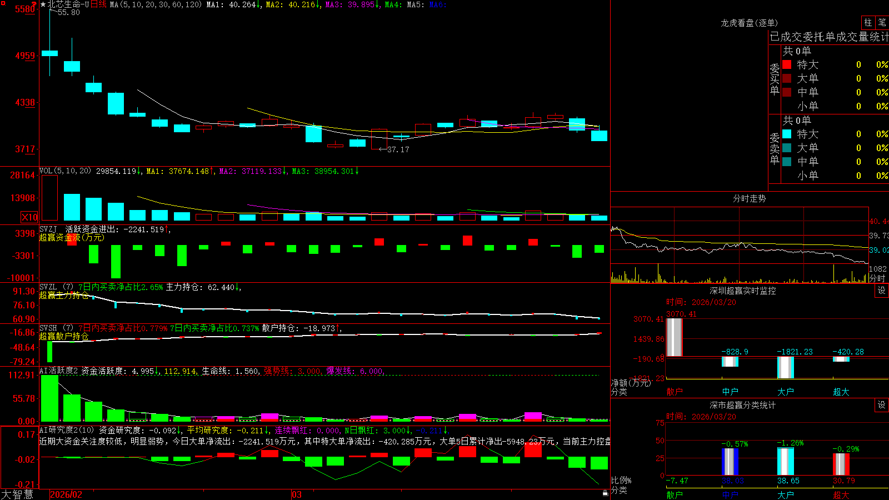Click the 日线 period label
Screen dimensions: 889x500
pyautogui.click(x=98, y=4)
